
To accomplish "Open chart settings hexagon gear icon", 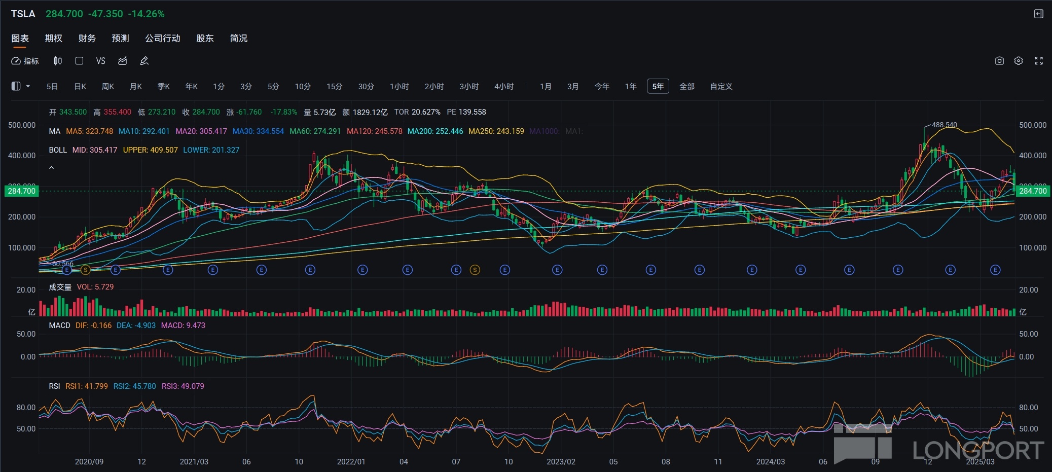I will click(x=1019, y=61).
